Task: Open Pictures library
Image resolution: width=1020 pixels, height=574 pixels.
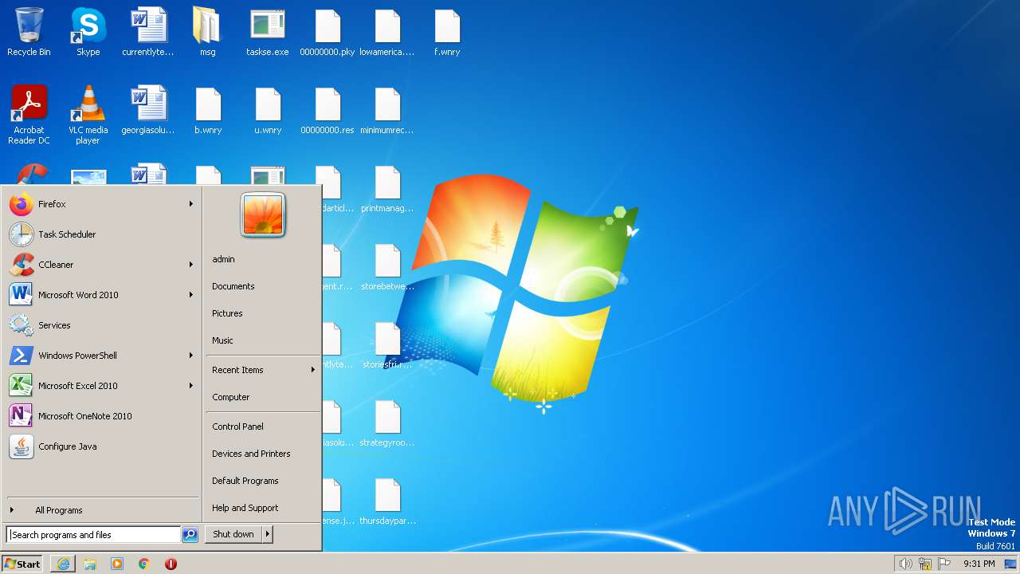Action: pos(263,313)
